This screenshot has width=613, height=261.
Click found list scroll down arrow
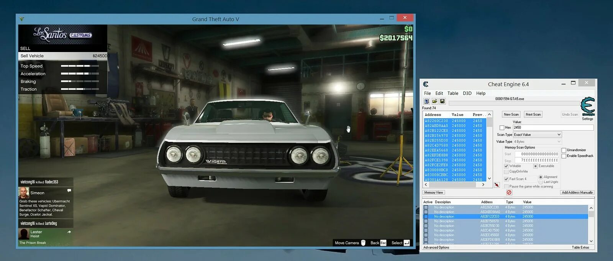(x=489, y=178)
